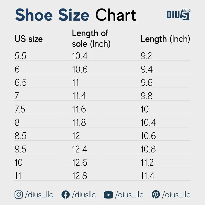Screen dimensions: 205x205
Task: Click the 9.8 length value for size 7
Action: tap(147, 96)
